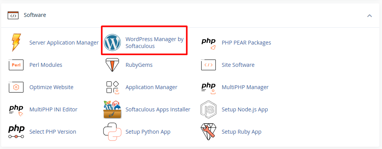Open Optimize Website link

pos(52,87)
